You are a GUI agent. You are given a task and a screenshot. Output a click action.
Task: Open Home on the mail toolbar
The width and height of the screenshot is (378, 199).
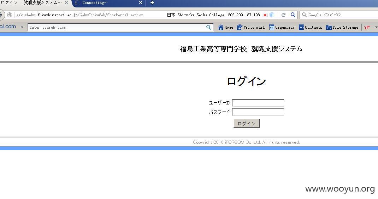tap(225, 27)
